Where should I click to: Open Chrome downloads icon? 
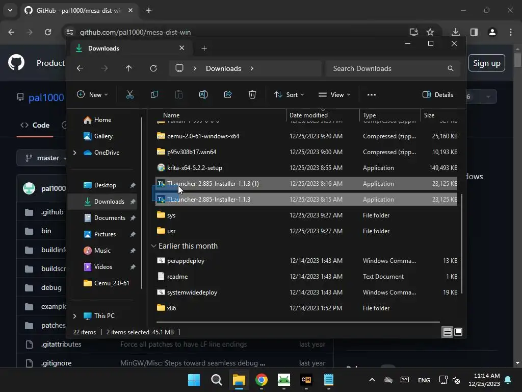(x=456, y=32)
